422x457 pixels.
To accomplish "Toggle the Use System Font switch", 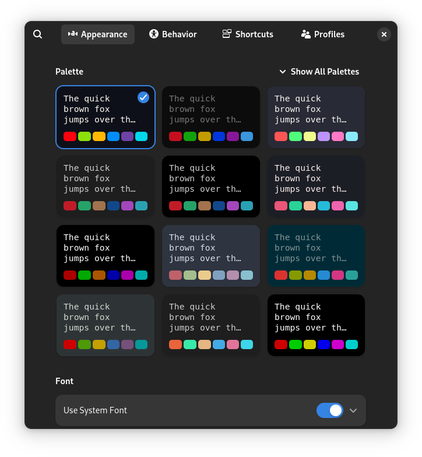I will (330, 410).
